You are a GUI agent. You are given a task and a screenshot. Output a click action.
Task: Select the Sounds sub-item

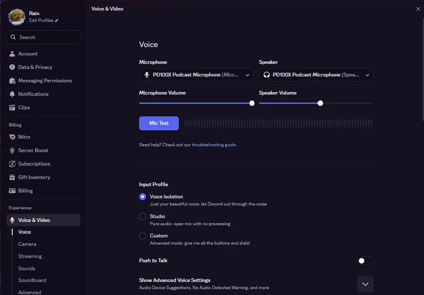click(26, 269)
